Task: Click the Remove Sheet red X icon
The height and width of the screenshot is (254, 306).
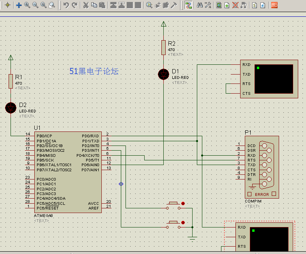Action: (x=235, y=5)
